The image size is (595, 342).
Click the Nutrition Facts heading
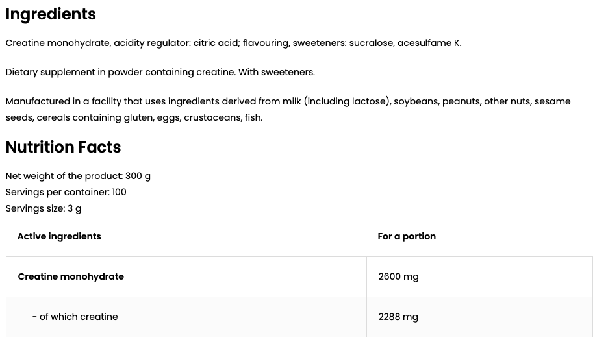click(63, 147)
